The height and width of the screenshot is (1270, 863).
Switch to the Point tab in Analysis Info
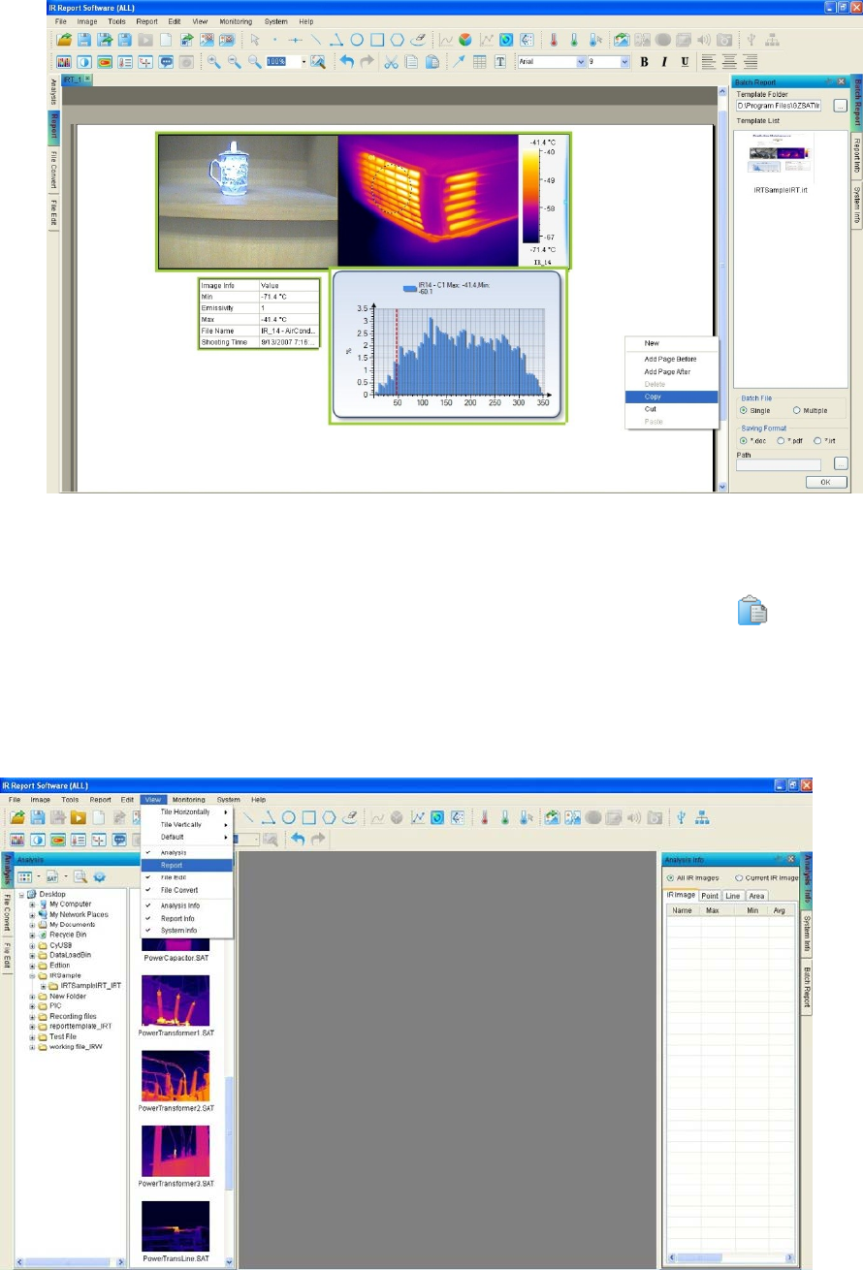click(x=711, y=895)
